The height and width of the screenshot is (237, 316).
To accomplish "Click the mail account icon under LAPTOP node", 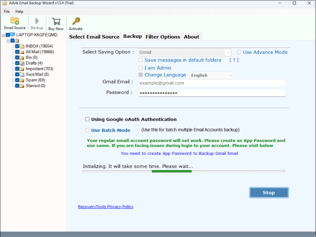I will click(17, 40).
